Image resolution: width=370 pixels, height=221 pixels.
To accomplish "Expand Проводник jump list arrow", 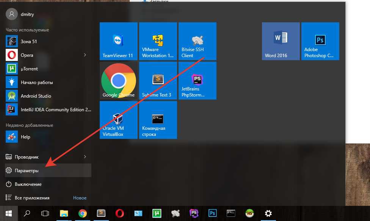I will [x=85, y=157].
